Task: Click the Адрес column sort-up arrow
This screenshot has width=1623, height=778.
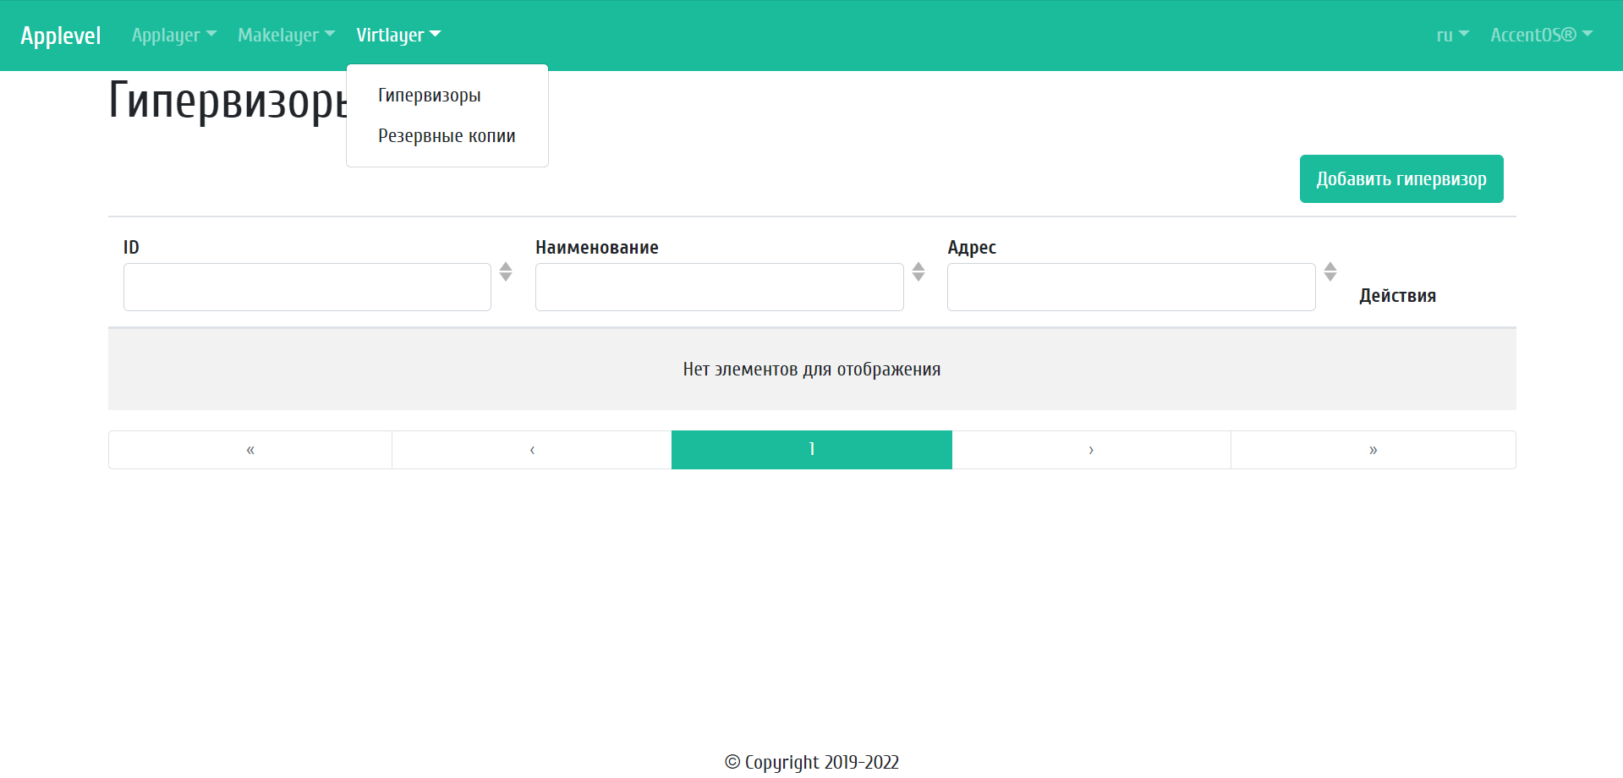Action: (x=1330, y=266)
